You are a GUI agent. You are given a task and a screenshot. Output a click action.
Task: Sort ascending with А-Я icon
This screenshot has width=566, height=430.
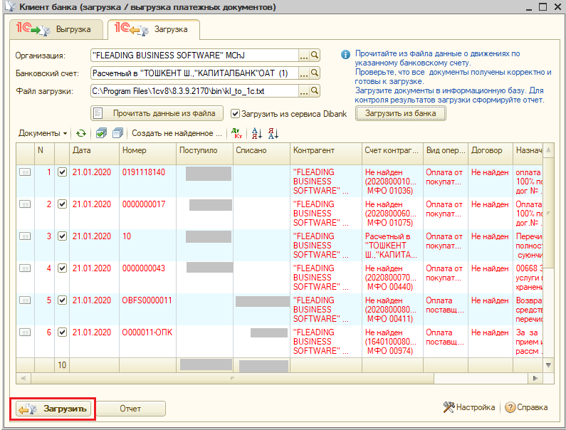click(x=256, y=133)
